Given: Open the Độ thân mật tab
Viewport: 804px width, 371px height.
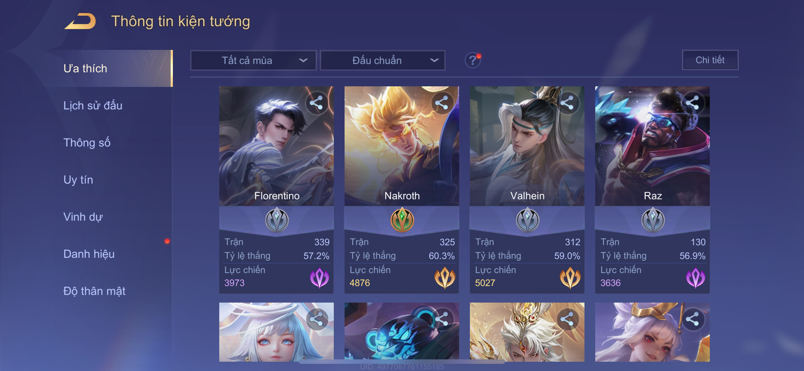Looking at the screenshot, I should (94, 291).
